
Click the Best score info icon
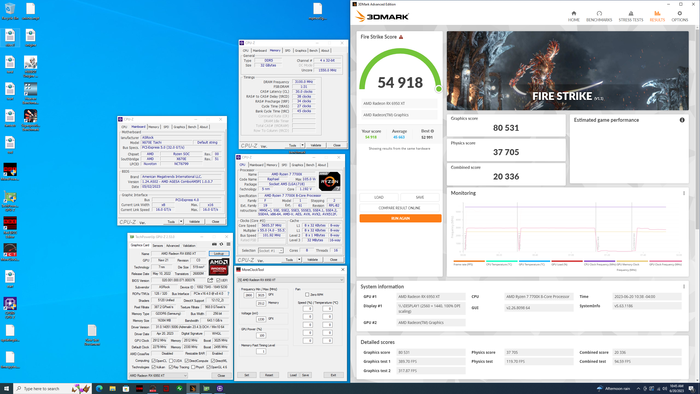tap(432, 131)
